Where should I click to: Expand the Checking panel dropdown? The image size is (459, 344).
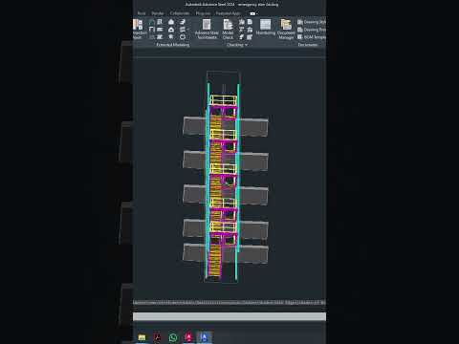[x=237, y=45]
